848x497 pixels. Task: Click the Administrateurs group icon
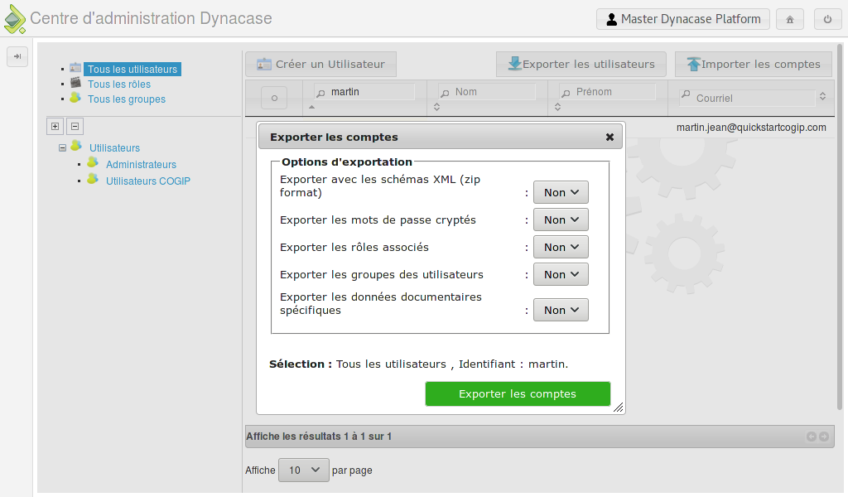click(93, 162)
